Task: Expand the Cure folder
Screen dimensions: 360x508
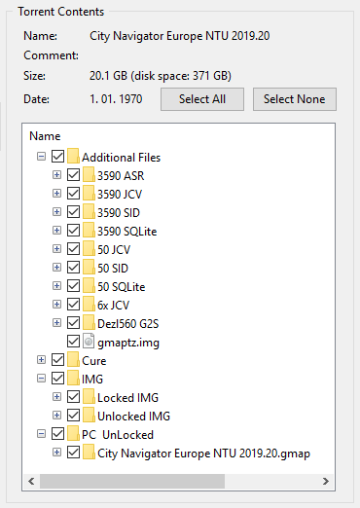Action: pos(41,360)
